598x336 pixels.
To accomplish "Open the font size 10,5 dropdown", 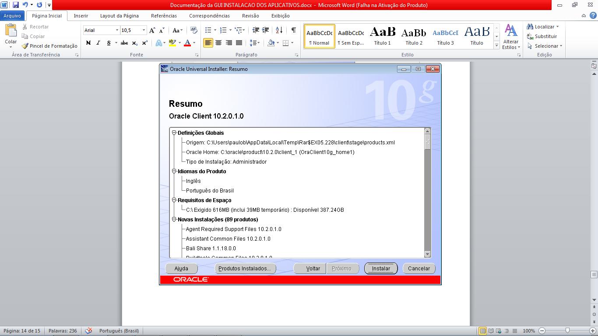I will click(x=144, y=30).
